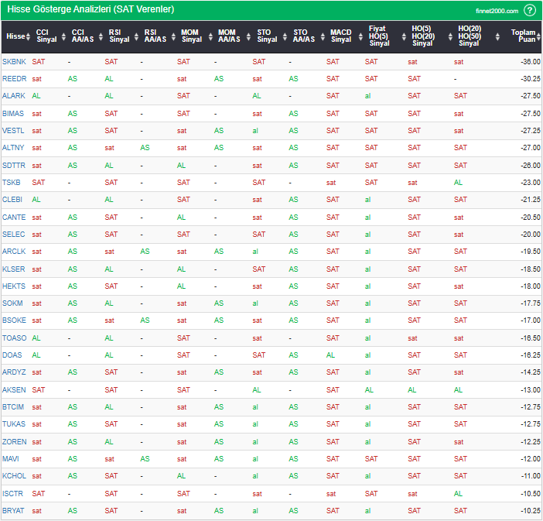
Task: Sort by CCI AA/AS column arrows
Action: (x=101, y=36)
